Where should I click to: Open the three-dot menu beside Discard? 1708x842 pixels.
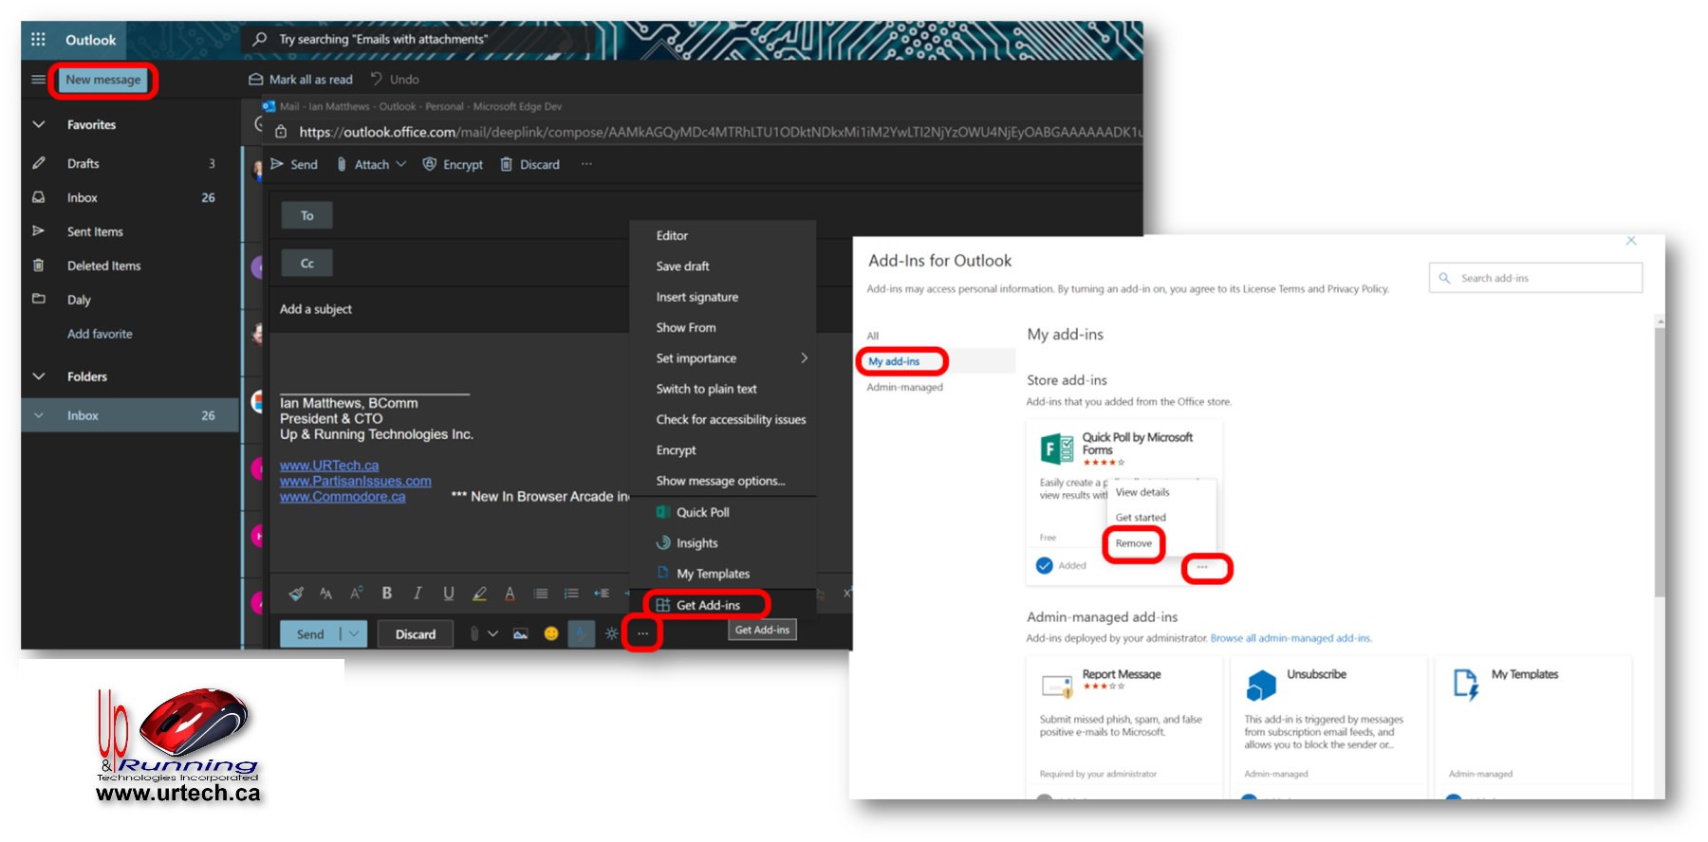point(586,164)
